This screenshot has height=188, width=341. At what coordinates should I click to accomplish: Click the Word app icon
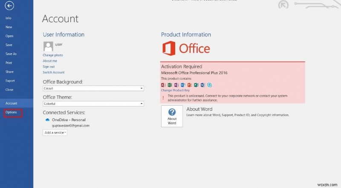(x=203, y=85)
